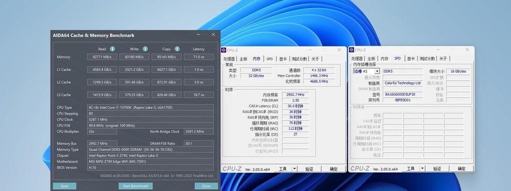This screenshot has width=511, height=191.
Task: Open 关于 tab in memory CPU-Z window
Action: 315,59
